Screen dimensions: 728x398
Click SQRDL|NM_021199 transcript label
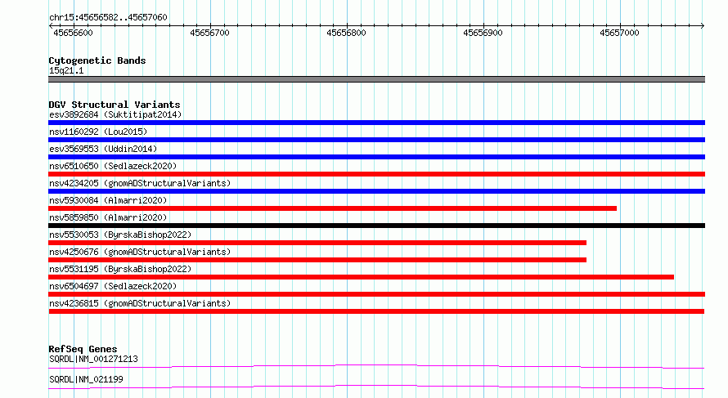tap(86, 379)
